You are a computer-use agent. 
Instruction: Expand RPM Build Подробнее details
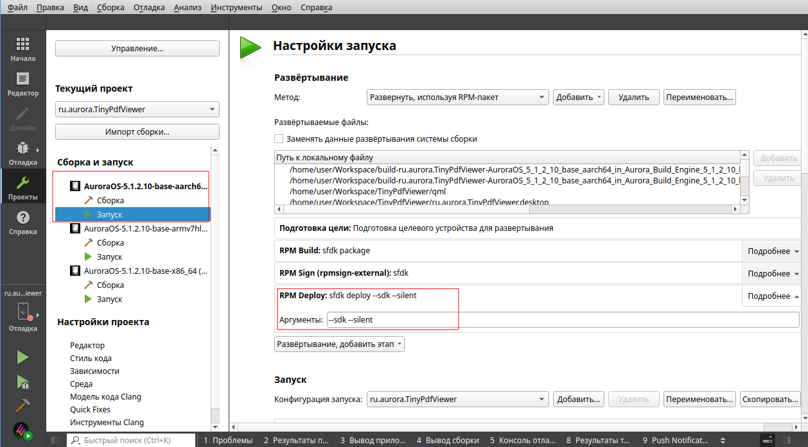[773, 251]
